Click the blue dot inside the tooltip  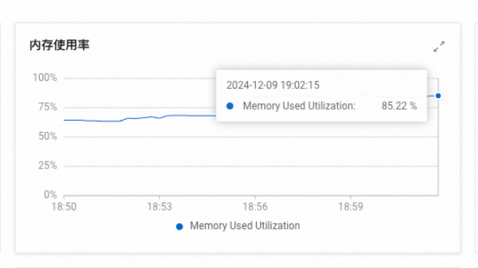click(x=230, y=106)
